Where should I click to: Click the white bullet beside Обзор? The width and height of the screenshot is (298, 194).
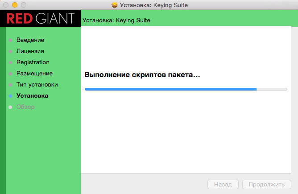(x=10, y=107)
